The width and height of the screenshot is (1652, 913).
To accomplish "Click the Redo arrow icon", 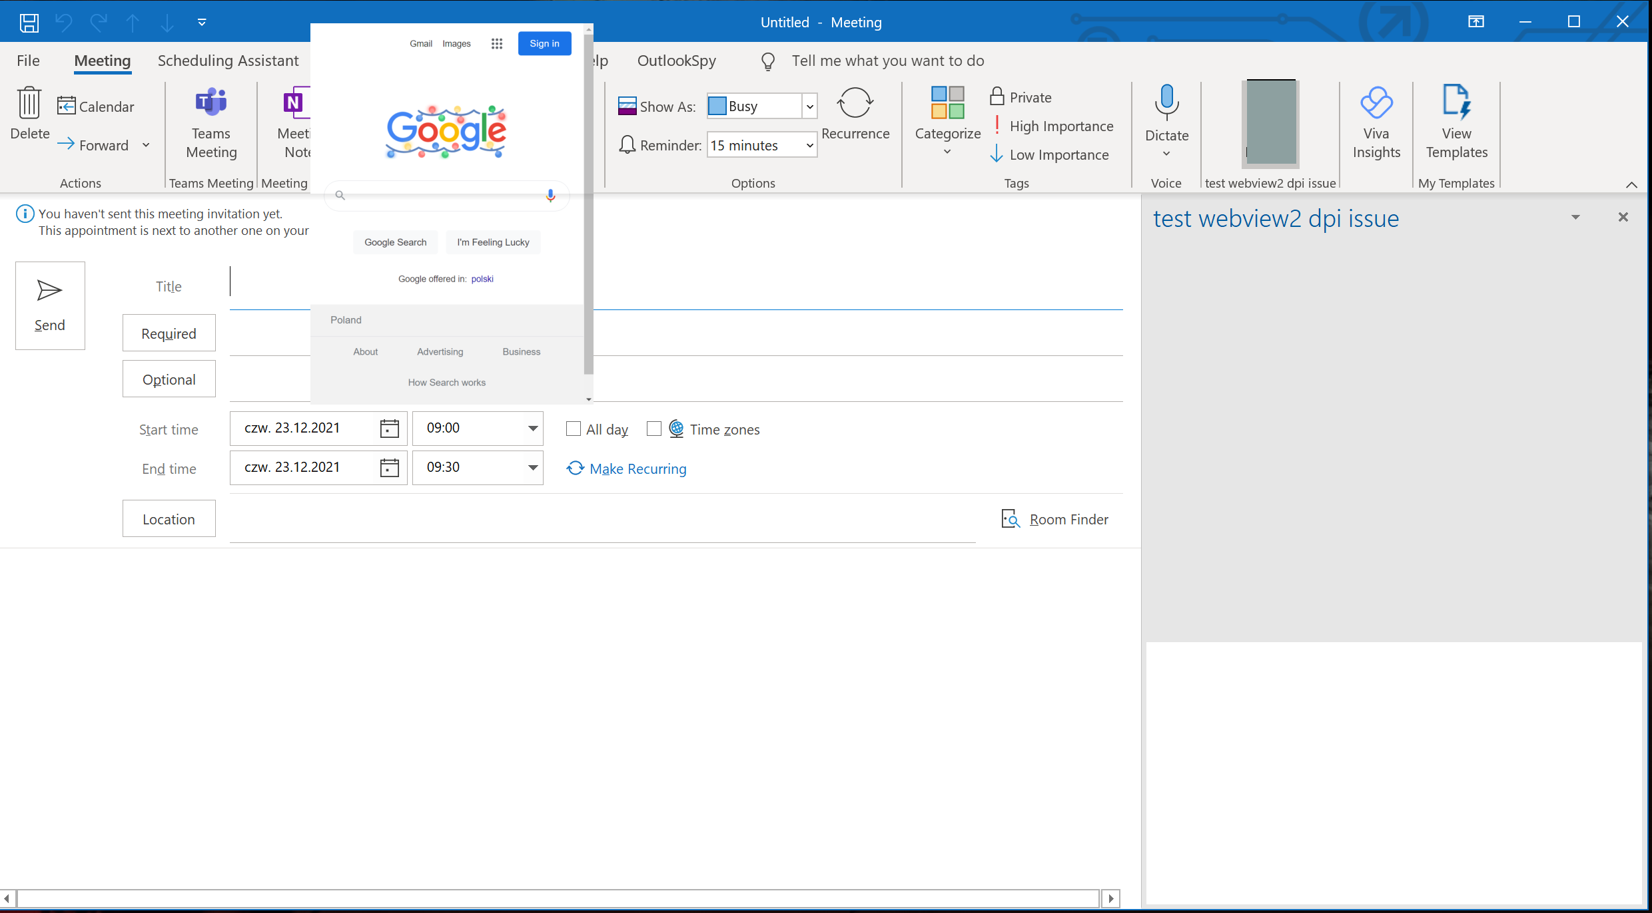I will 99,23.
